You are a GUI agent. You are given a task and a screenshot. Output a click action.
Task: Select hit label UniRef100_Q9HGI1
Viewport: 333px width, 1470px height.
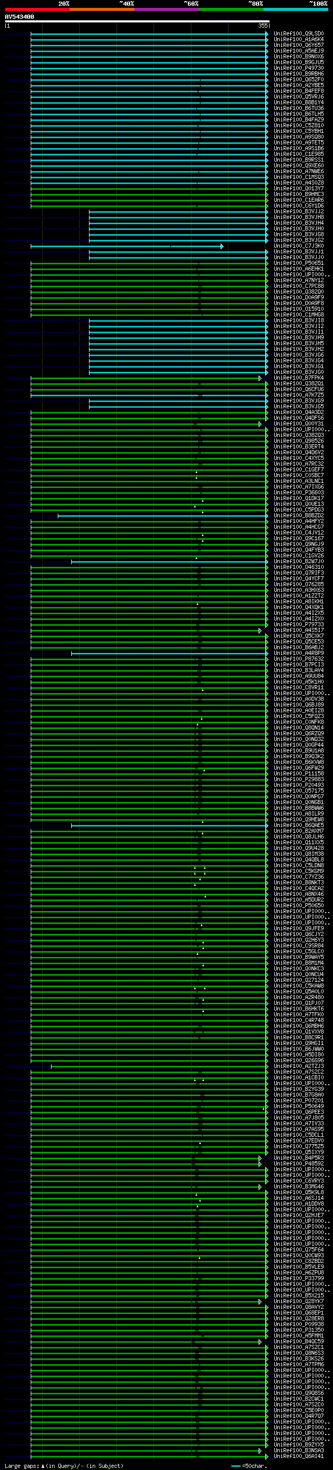click(x=299, y=1042)
